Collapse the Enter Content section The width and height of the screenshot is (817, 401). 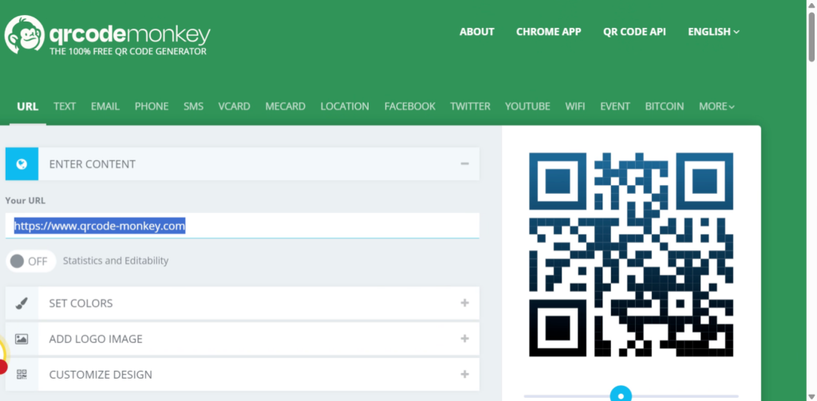point(464,163)
